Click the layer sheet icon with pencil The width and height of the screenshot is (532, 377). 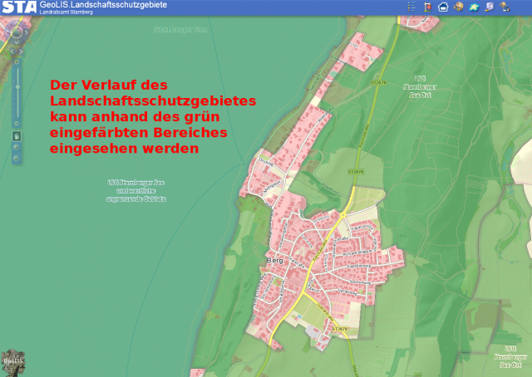tap(490, 7)
